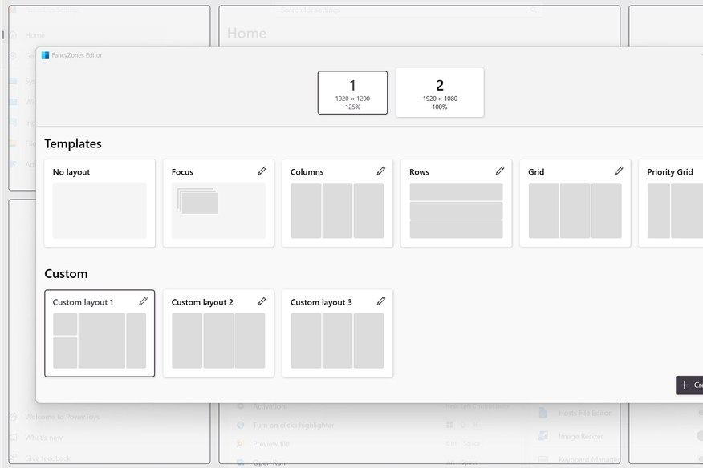The width and height of the screenshot is (703, 468).
Task: Click the FancyZones Editor window title
Action: pyautogui.click(x=77, y=55)
